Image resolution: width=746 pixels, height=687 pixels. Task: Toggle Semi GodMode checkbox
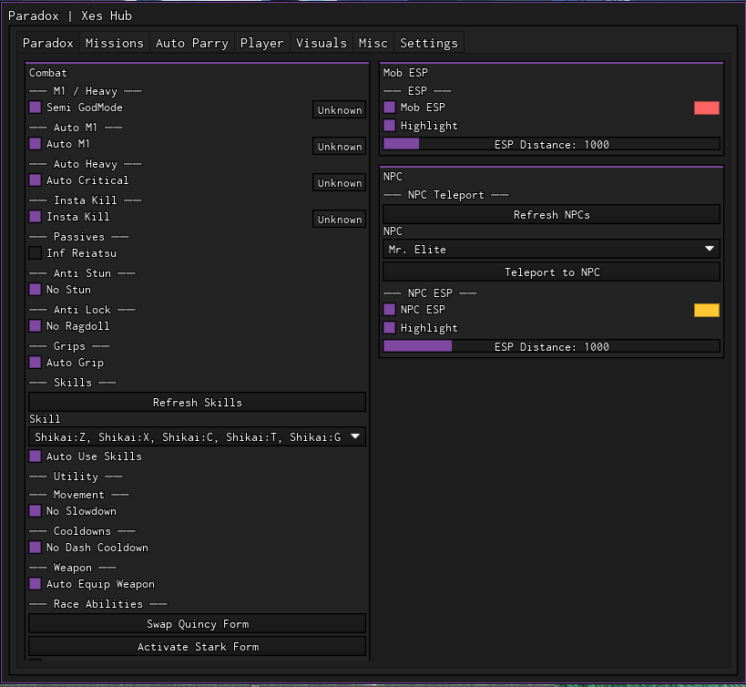pos(36,107)
